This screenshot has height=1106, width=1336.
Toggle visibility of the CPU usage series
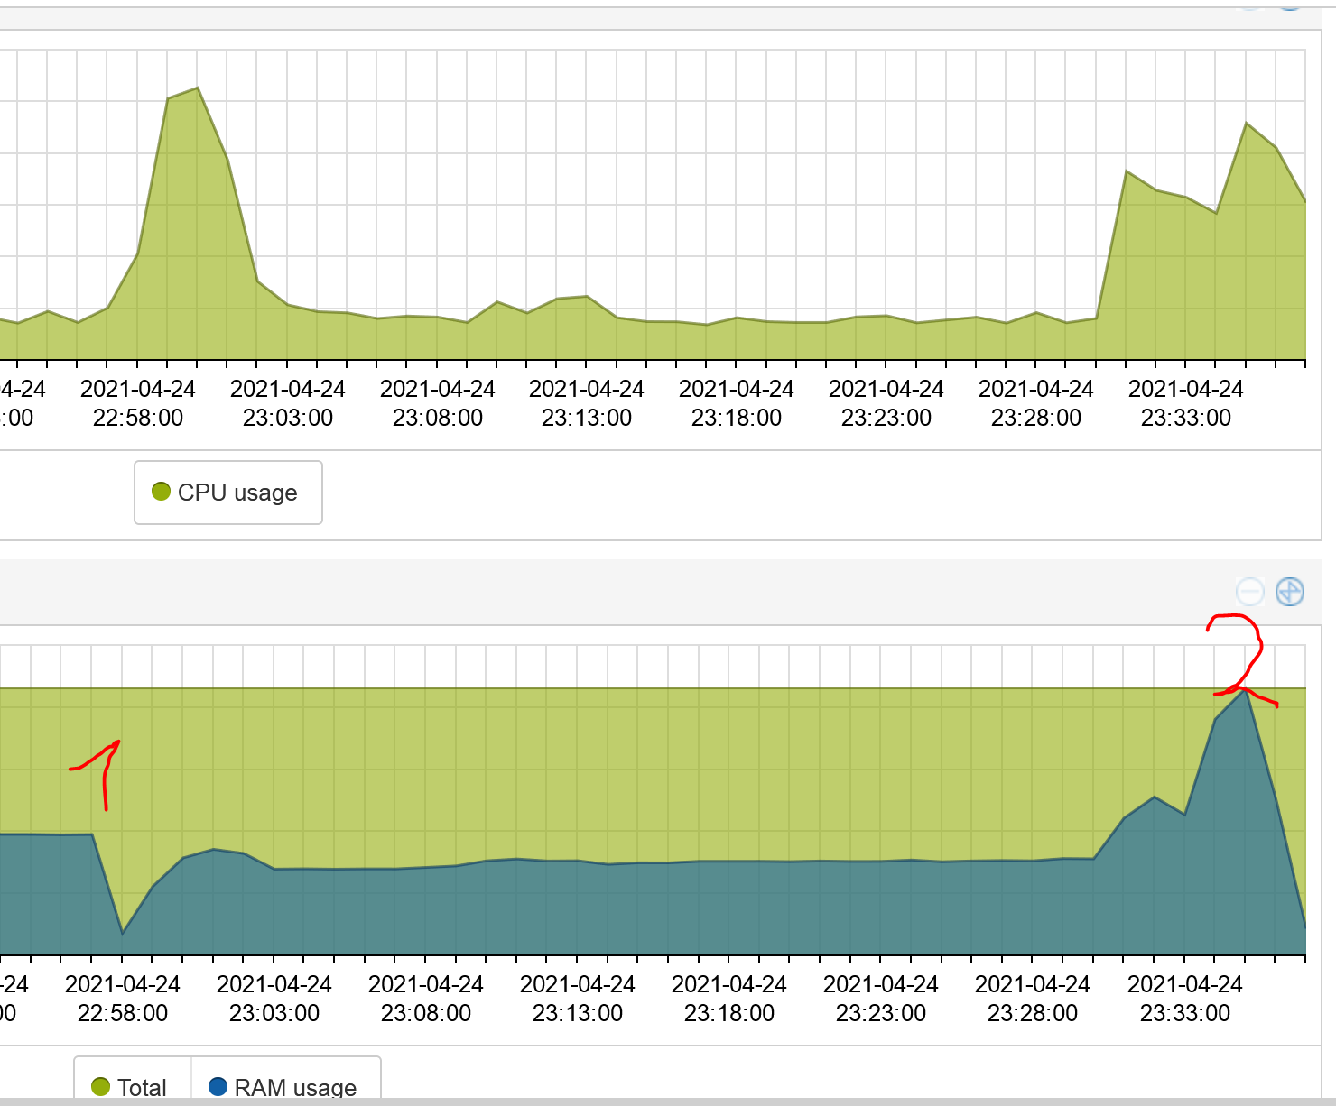pos(227,493)
